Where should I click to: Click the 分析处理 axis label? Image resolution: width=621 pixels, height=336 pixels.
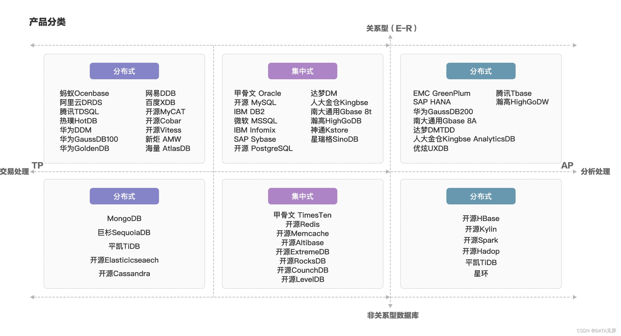coord(595,171)
